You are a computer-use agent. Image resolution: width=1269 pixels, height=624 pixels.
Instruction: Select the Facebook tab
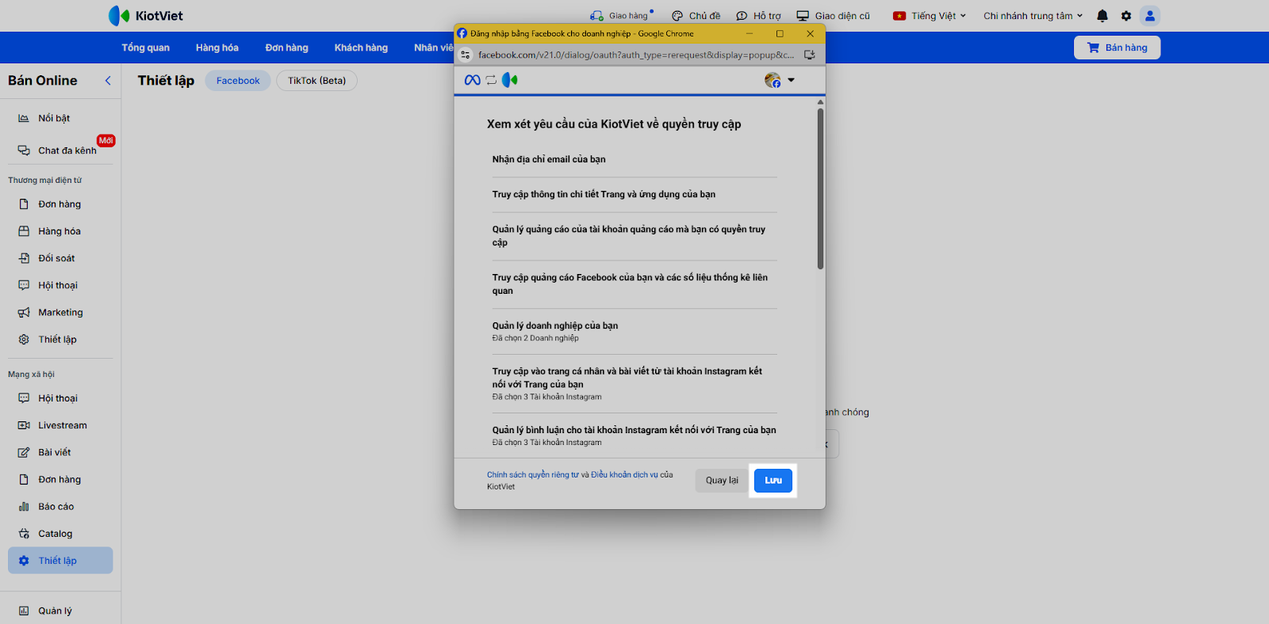click(238, 81)
